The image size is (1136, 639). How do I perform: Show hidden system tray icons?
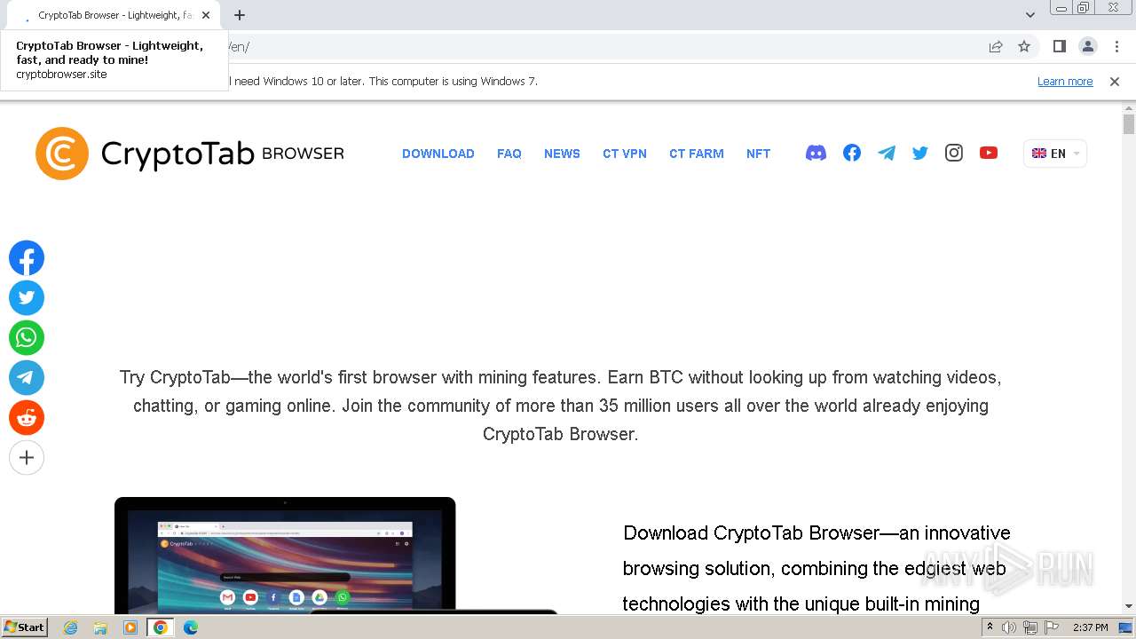tap(990, 627)
